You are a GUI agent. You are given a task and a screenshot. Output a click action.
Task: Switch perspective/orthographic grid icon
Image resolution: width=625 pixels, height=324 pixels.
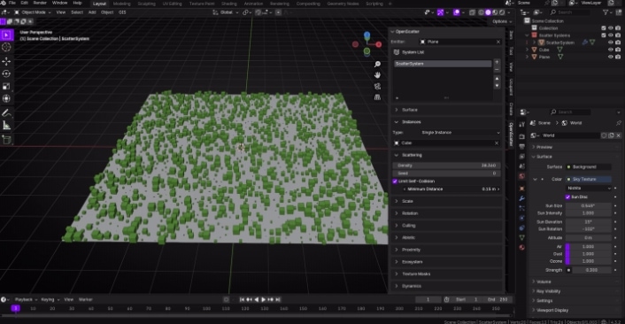[x=377, y=97]
